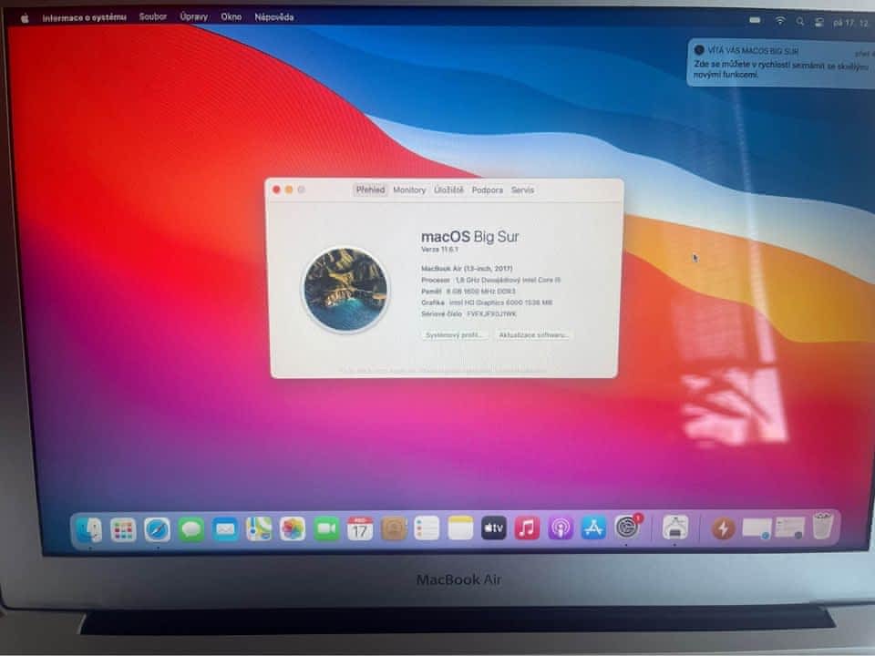Open the Informace o systému menu

coord(84,18)
